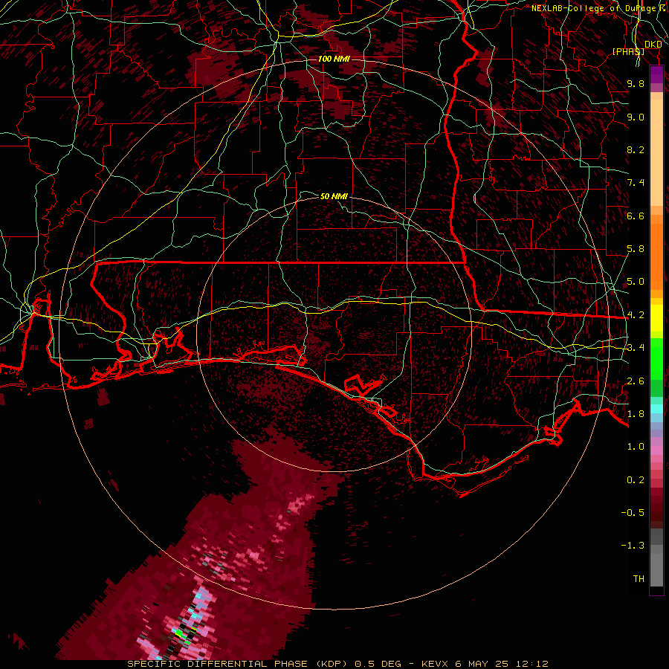Viewport: 669px width, 669px height.
Task: Click the 8.2 value on the color scale
Action: [636, 149]
